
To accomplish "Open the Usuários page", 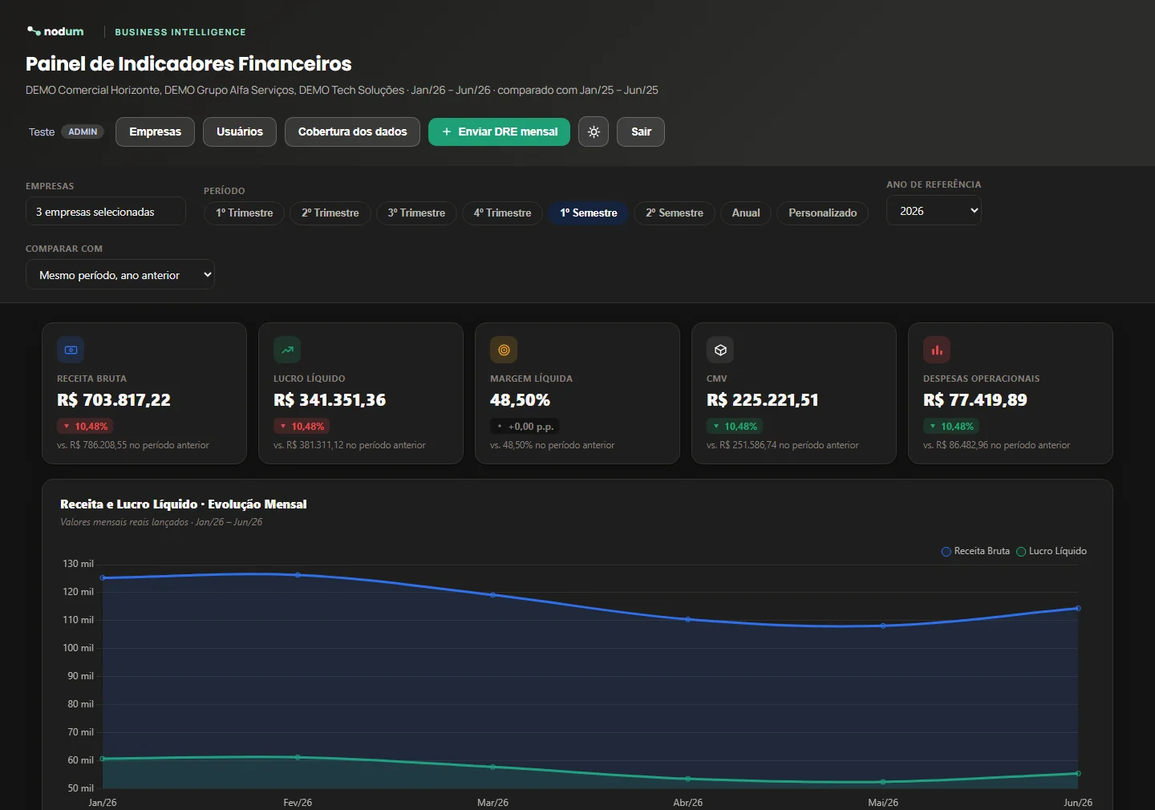I will [x=240, y=132].
